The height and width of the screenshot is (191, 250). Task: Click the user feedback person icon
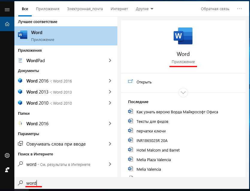[x=7, y=170]
